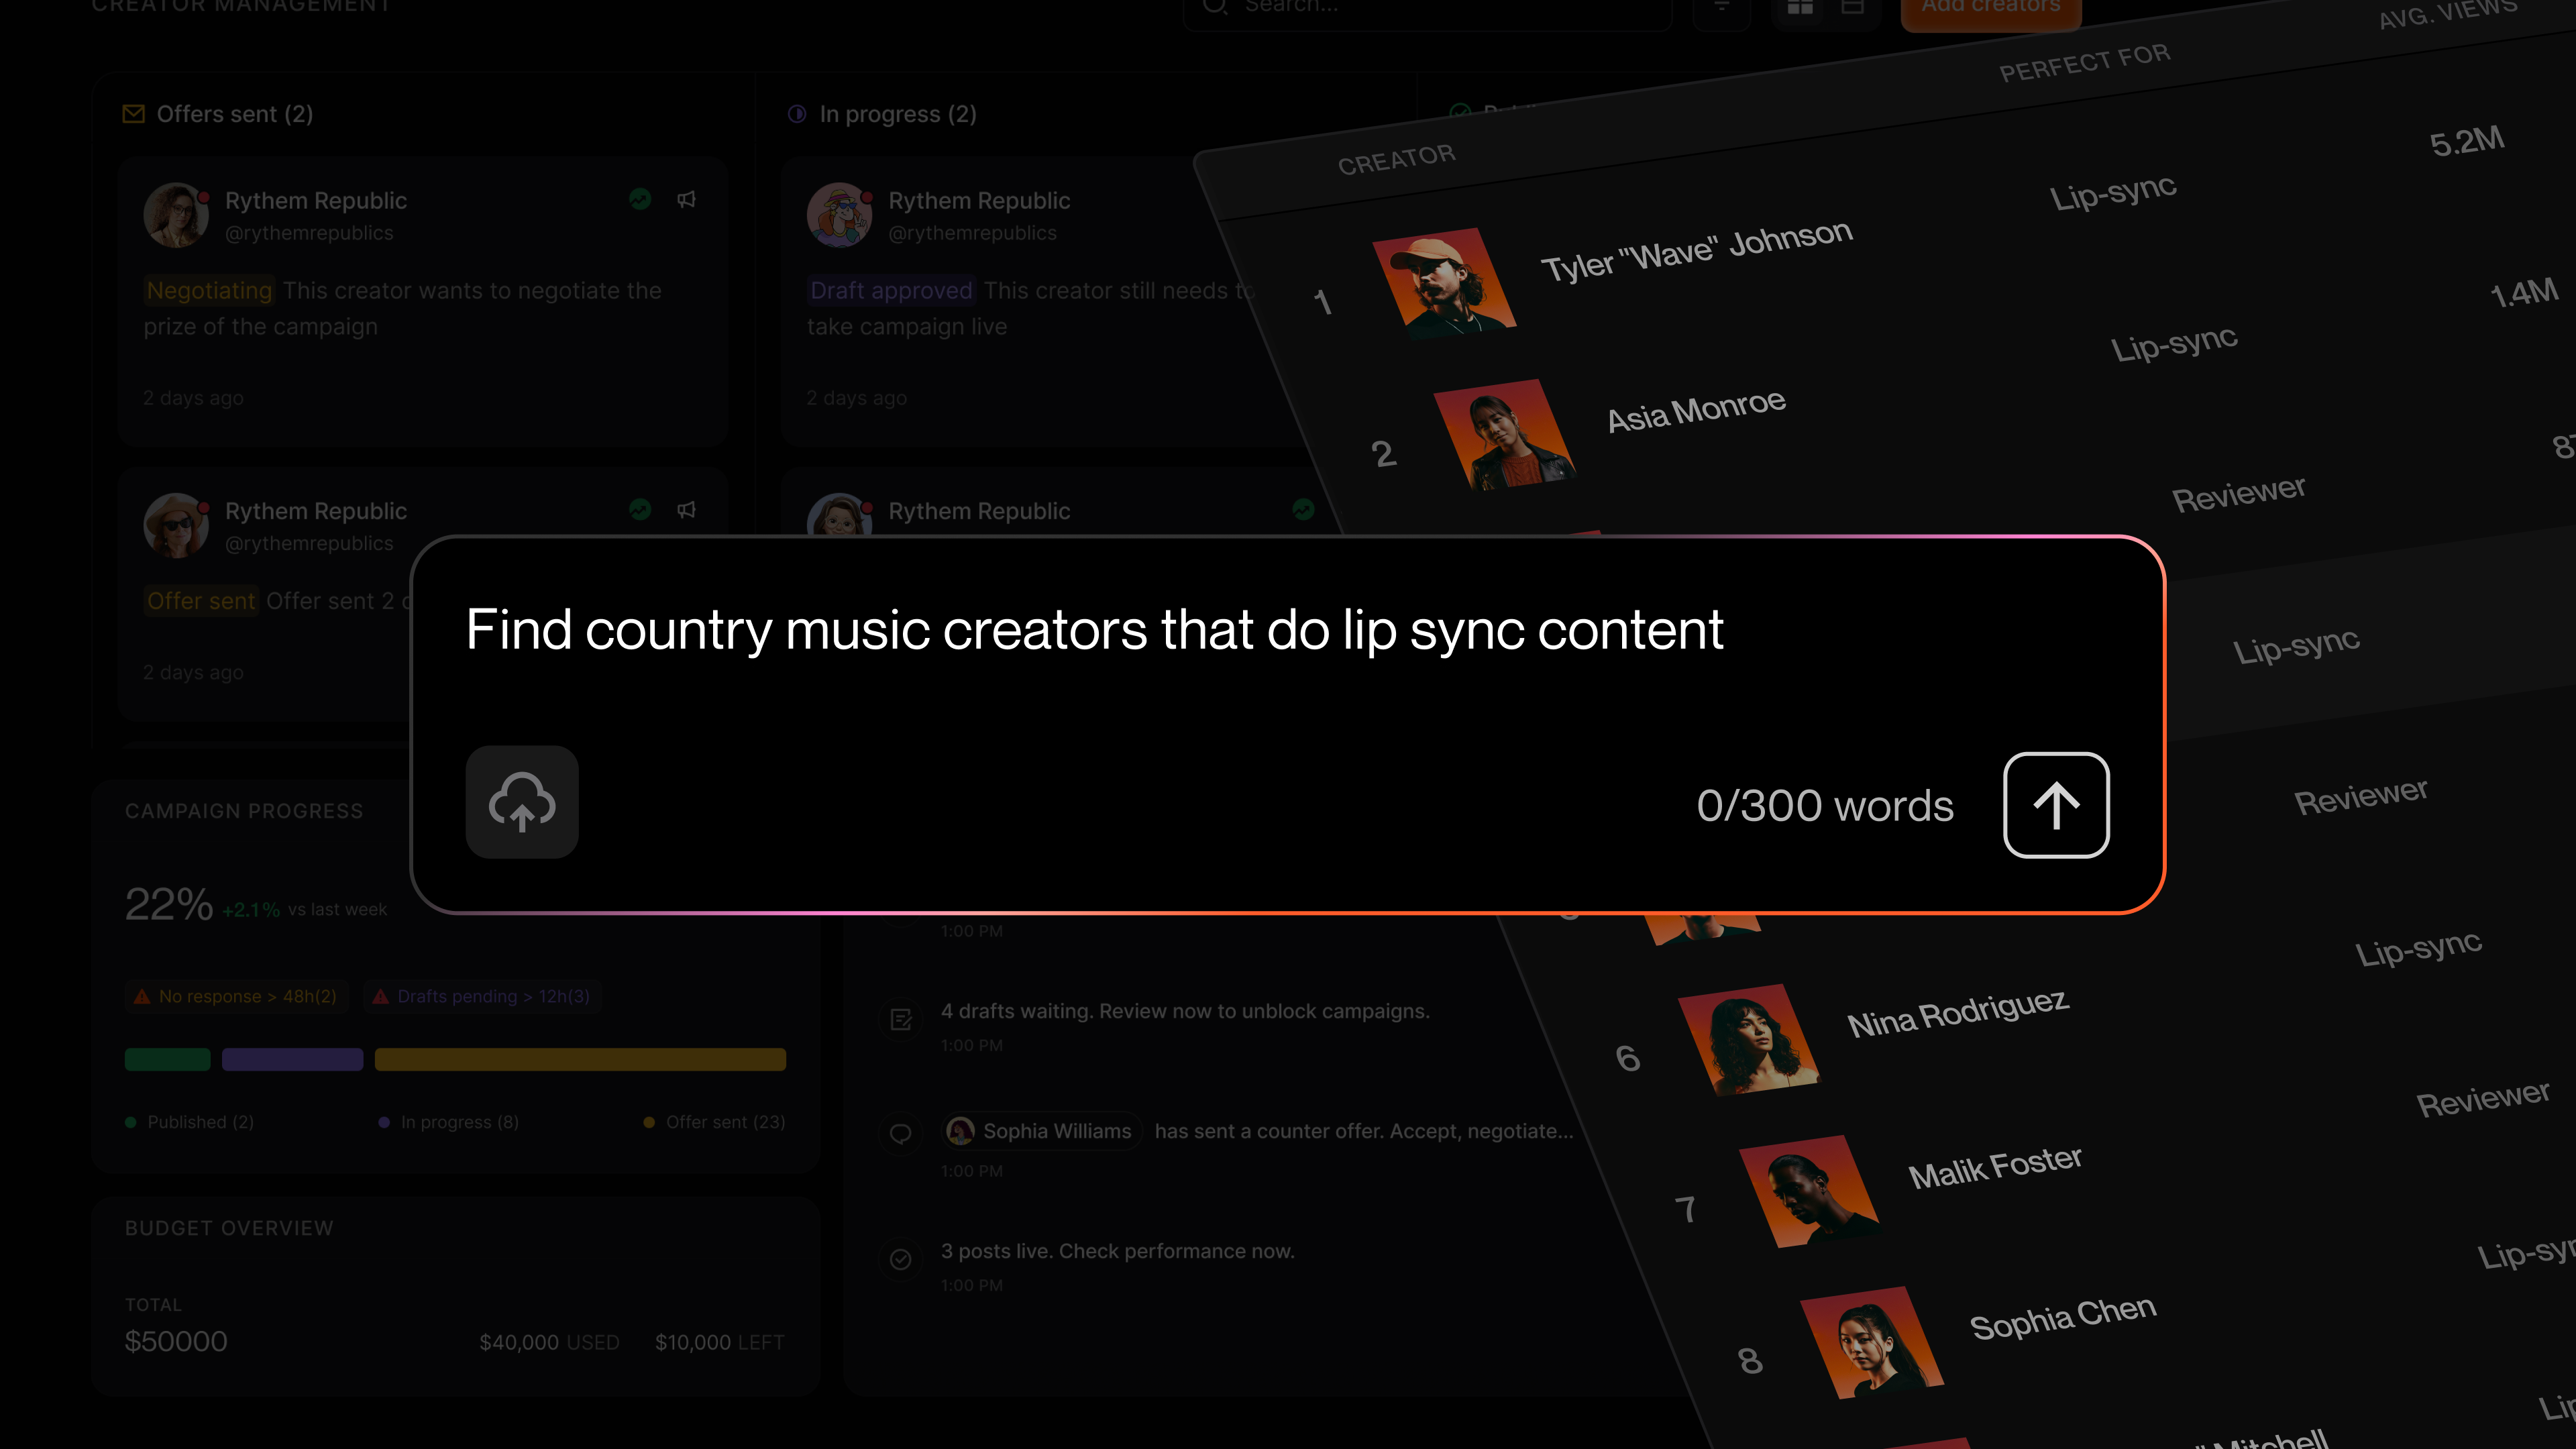The width and height of the screenshot is (2576, 1449).
Task: Open Sophia Williams profile chip
Action: (x=1041, y=1131)
